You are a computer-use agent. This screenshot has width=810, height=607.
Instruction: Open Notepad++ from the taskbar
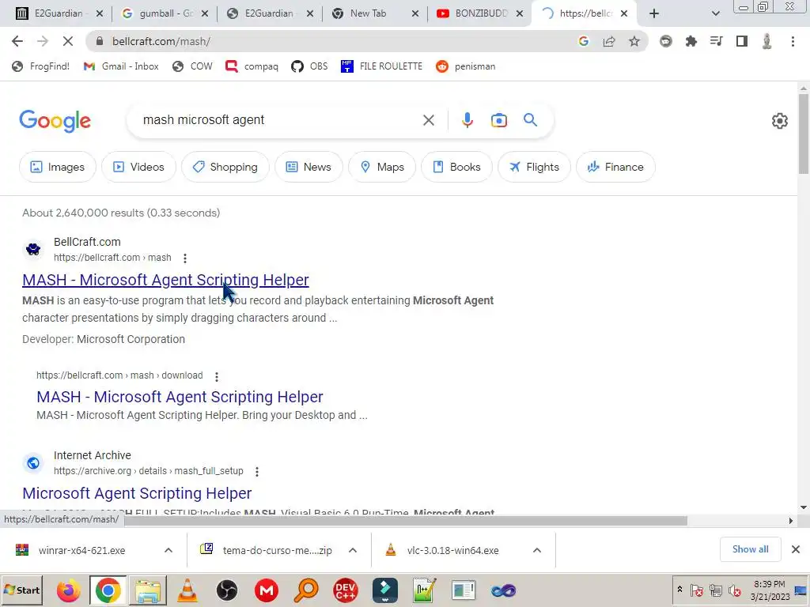pos(424,590)
